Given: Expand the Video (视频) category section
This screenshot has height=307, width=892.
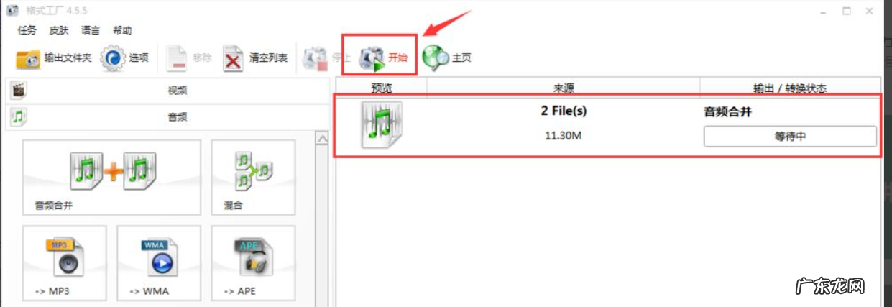Looking at the screenshot, I should pyautogui.click(x=167, y=91).
